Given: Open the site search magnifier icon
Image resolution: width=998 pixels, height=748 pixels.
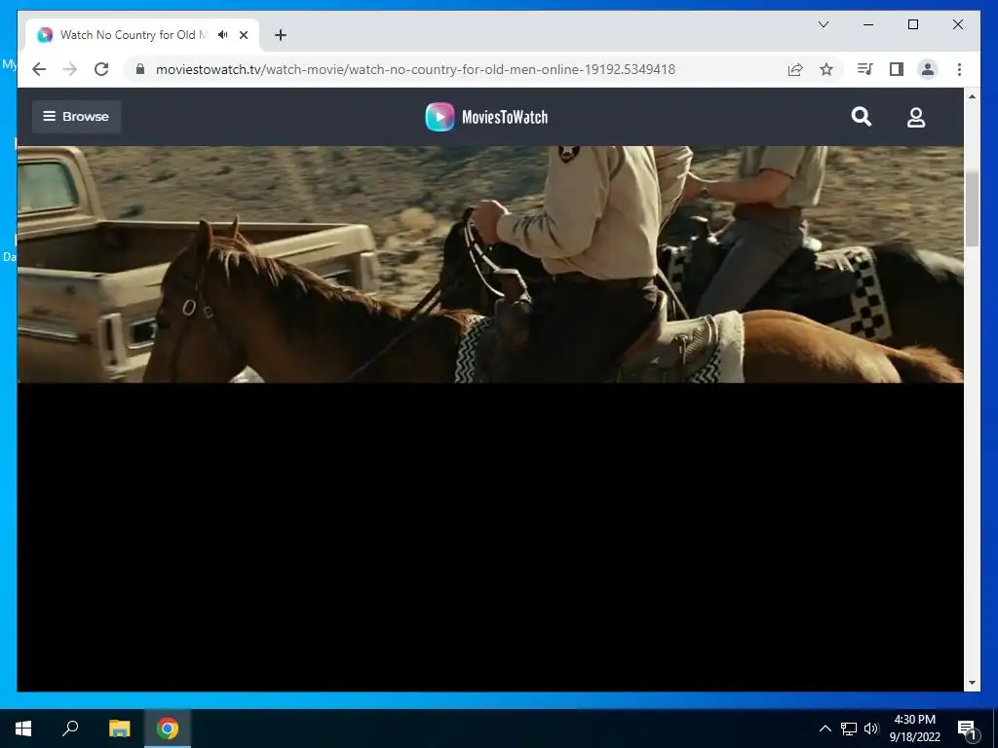Looking at the screenshot, I should pyautogui.click(x=862, y=117).
